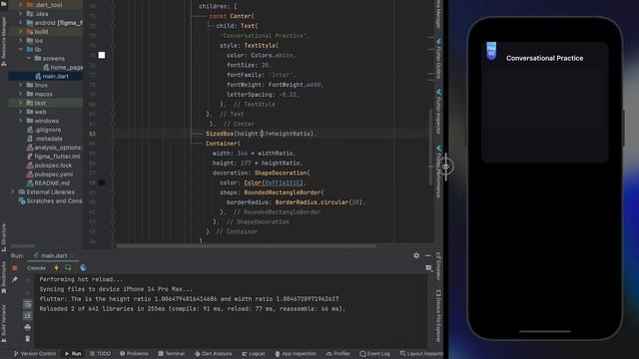Expand the .idea folder

click(20, 13)
